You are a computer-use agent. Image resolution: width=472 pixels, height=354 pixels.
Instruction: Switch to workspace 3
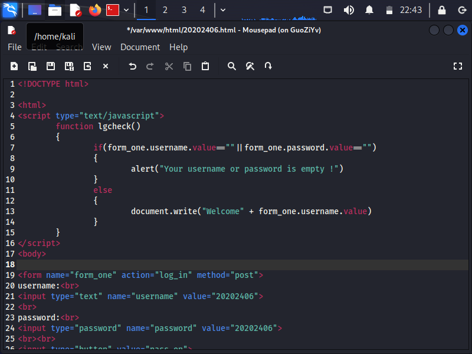pyautogui.click(x=184, y=10)
